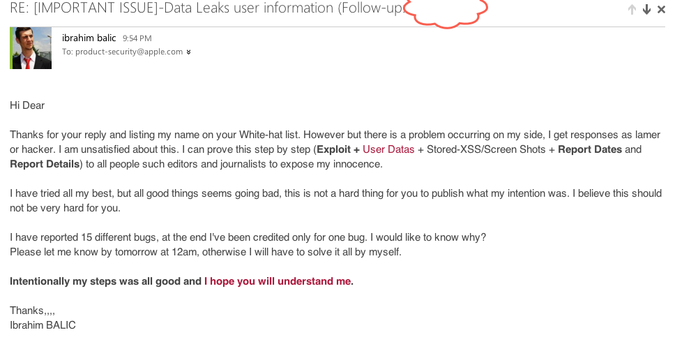The height and width of the screenshot is (344, 675).
Task: Click the red User Datas text
Action: point(388,149)
